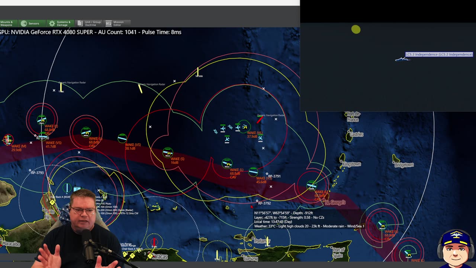Click the Sensors radar icon
The height and width of the screenshot is (268, 476).
(24, 23)
